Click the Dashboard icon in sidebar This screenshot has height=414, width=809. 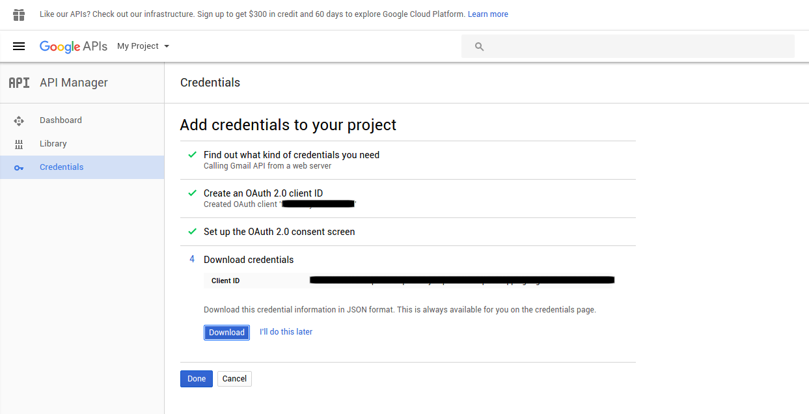(x=19, y=120)
